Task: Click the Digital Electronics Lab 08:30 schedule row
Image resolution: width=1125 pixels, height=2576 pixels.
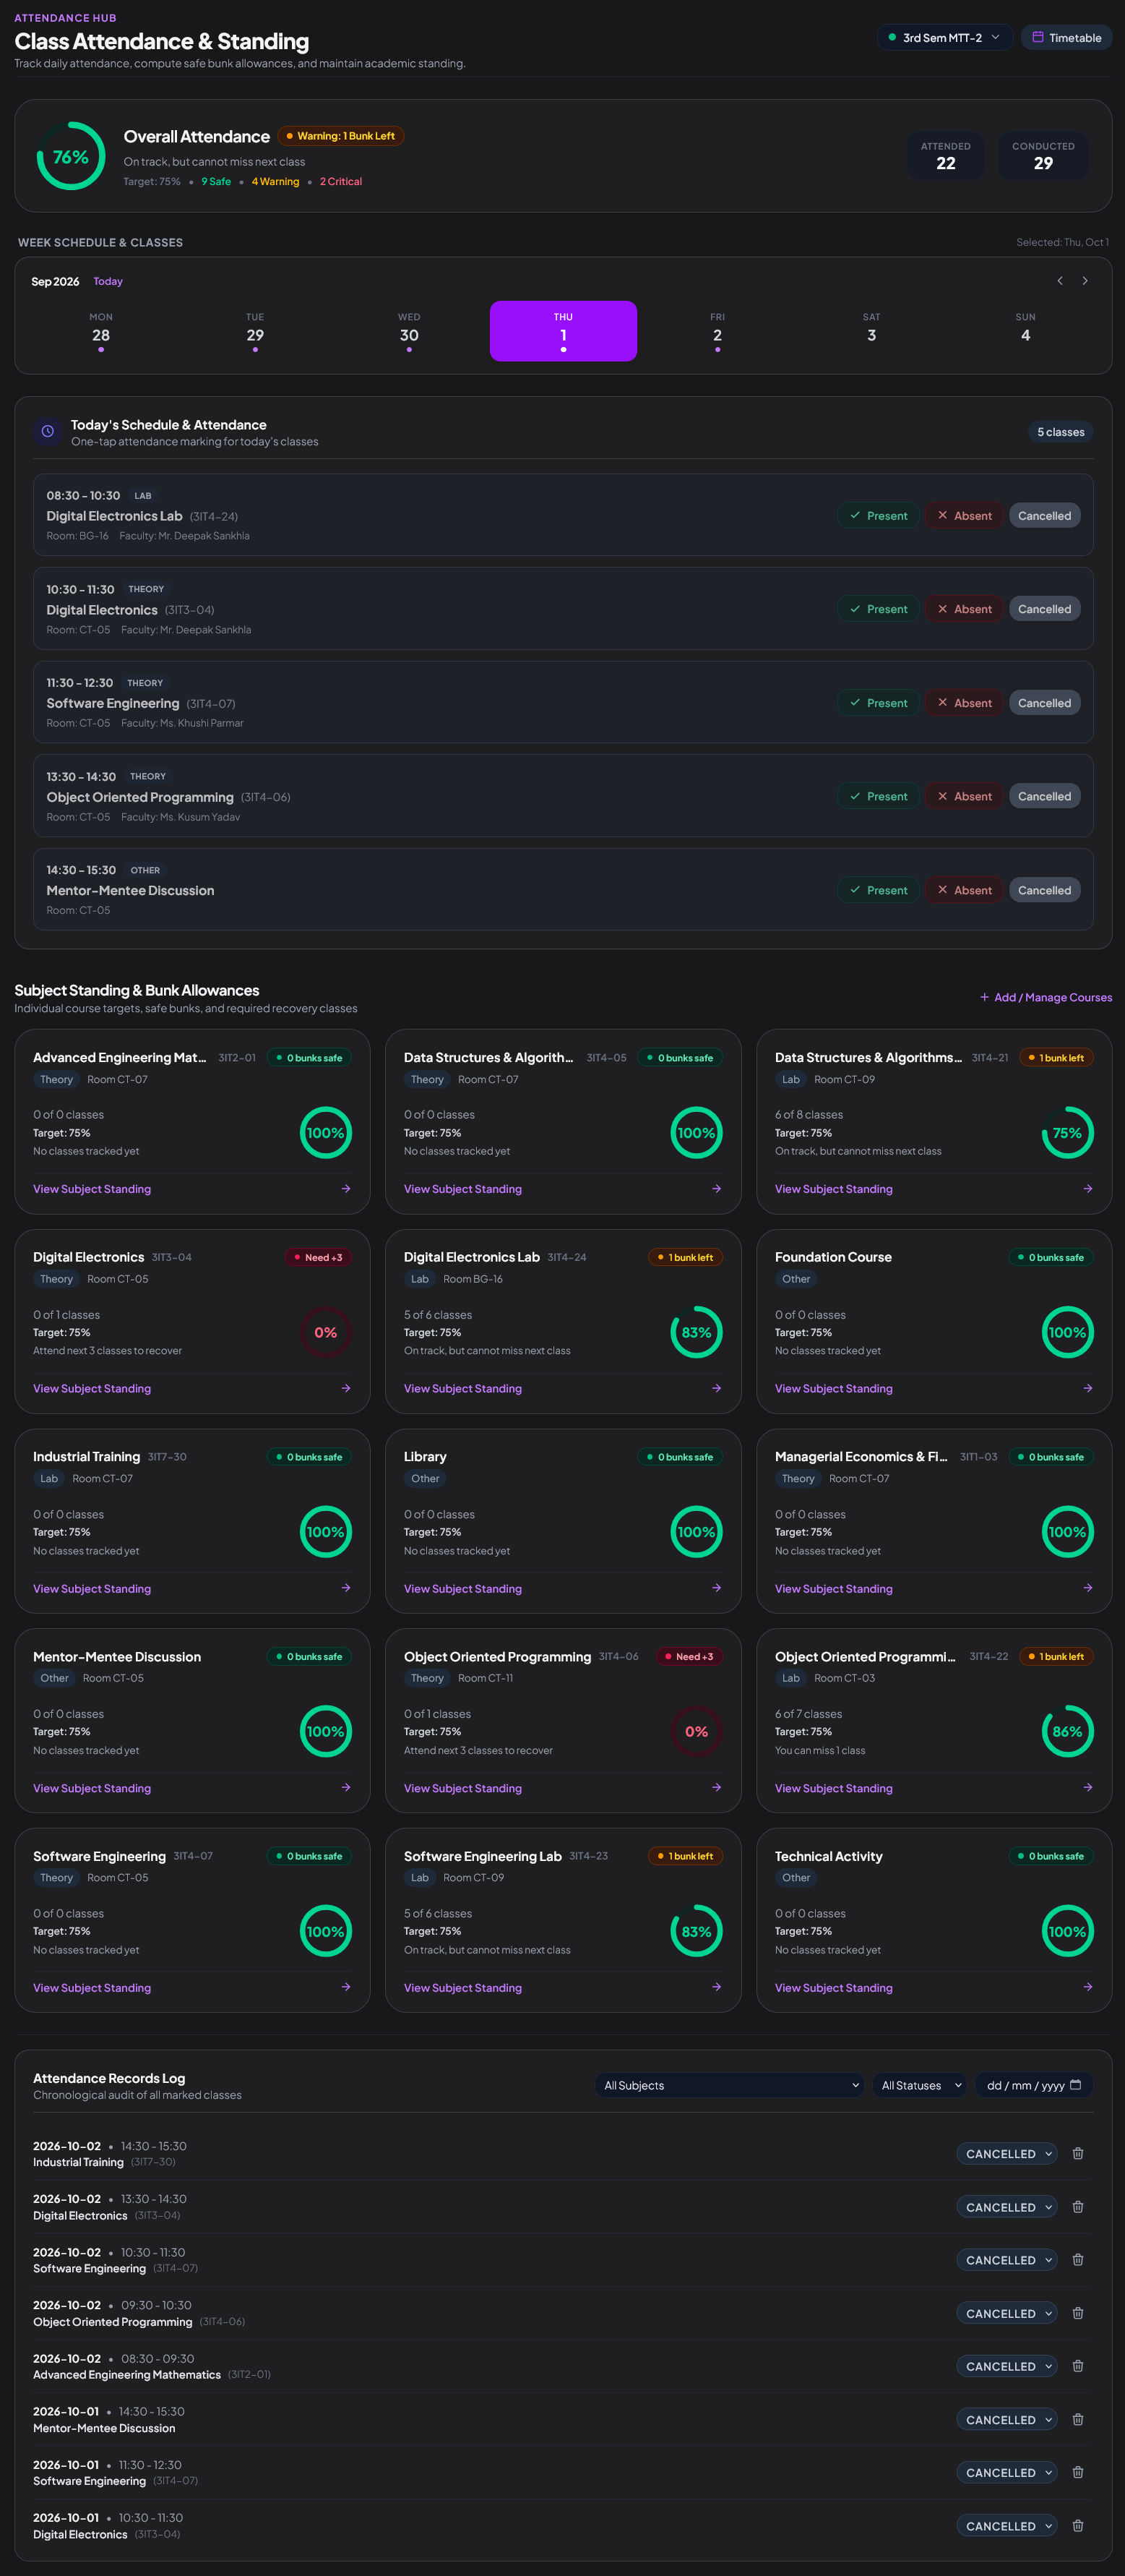Action: 564,515
